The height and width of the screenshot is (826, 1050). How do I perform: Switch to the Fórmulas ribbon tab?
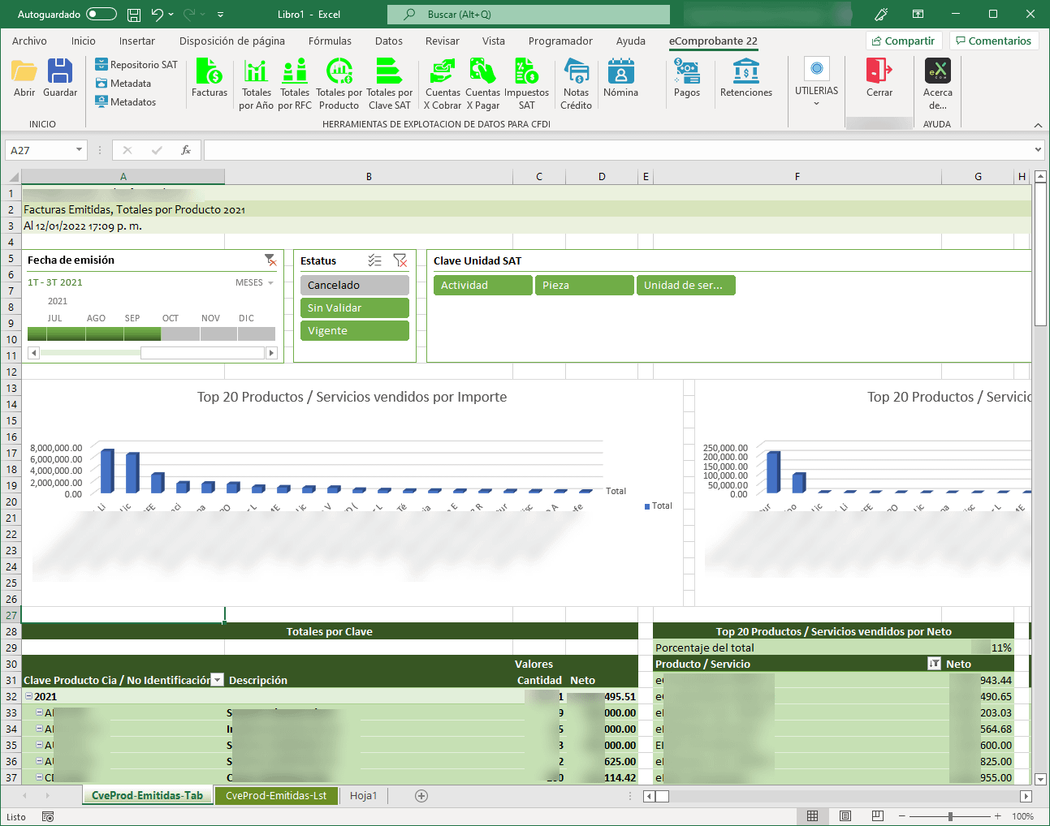coord(330,41)
